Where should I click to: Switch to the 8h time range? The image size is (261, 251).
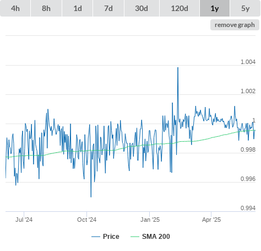pos(46,8)
